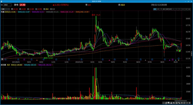Switch to the daily (日) period tab

155,9
